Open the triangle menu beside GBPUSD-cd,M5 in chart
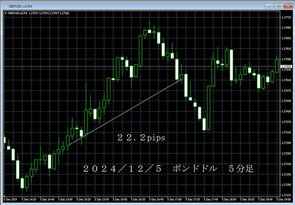Screen dimensions: 295x205 (x=6, y=13)
